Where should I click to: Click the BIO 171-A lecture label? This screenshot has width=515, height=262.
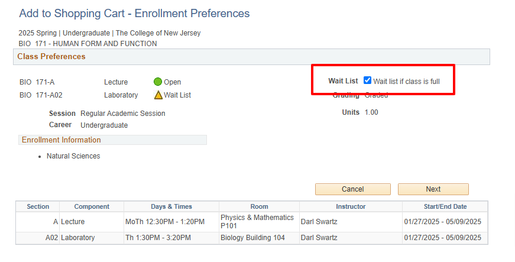click(x=37, y=82)
